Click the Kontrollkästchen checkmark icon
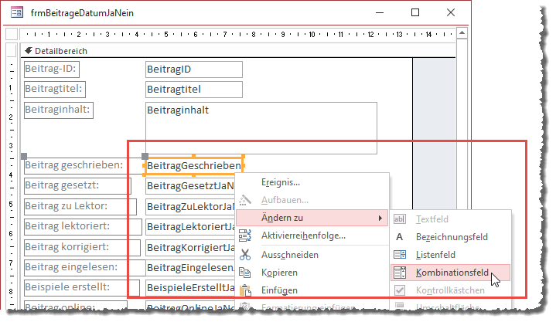 click(400, 290)
